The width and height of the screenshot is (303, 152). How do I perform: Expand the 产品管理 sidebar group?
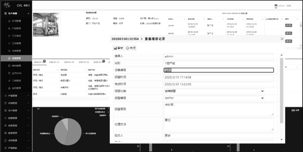(28, 96)
